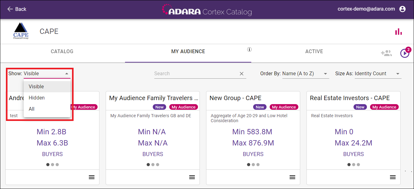The height and width of the screenshot is (189, 414).
Task: Go back using the Back arrow
Action: coord(17,9)
